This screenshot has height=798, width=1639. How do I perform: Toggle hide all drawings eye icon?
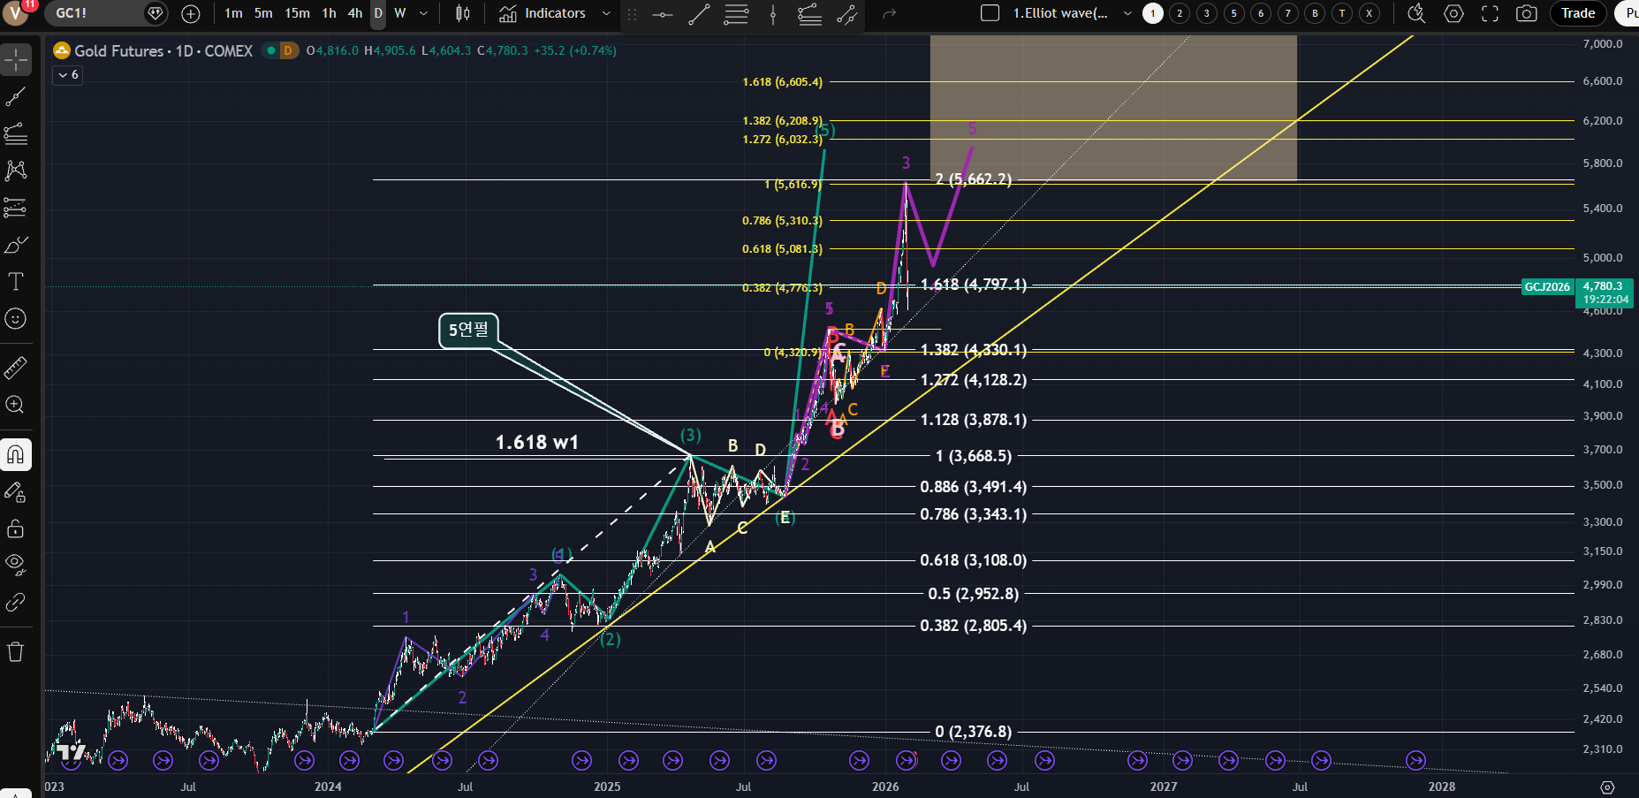(x=16, y=564)
